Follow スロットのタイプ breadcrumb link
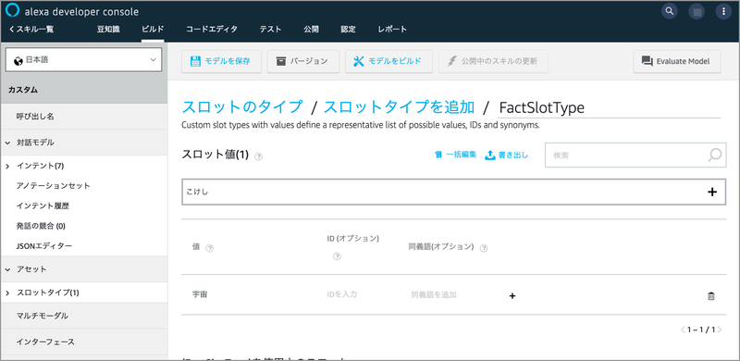Screen dimensions: 740x361 242,107
